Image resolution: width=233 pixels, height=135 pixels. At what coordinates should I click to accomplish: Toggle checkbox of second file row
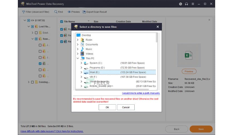pyautogui.click(x=62, y=35)
